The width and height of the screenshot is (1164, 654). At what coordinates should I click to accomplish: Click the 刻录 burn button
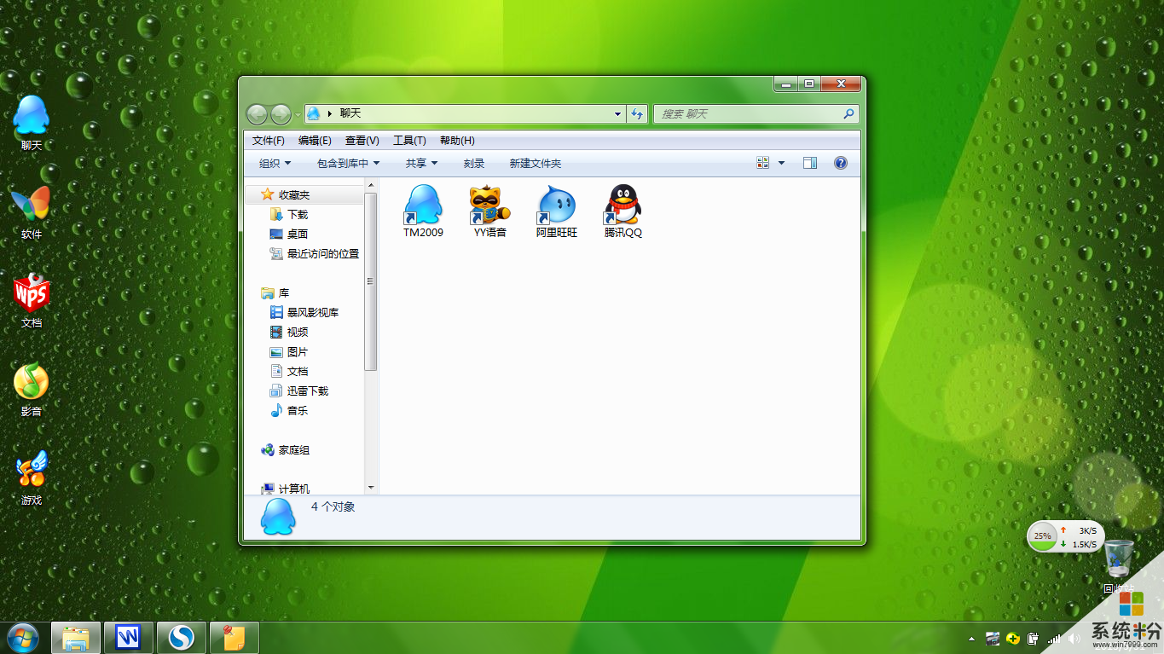[474, 164]
